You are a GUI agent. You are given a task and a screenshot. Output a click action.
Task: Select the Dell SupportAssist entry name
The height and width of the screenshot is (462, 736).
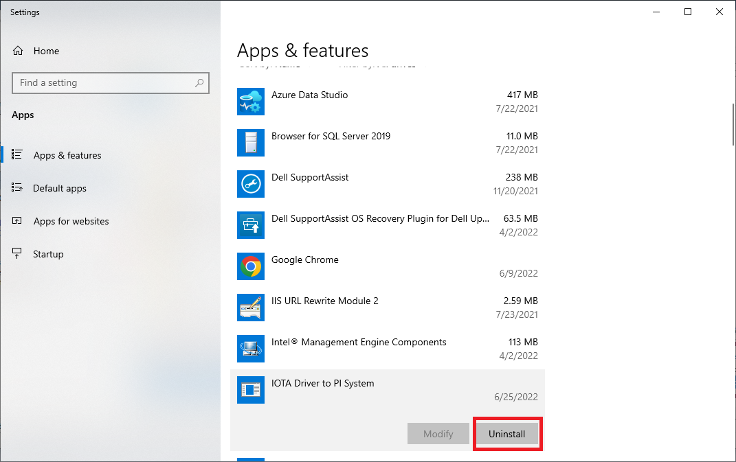310,177
